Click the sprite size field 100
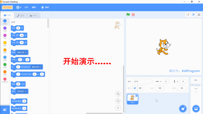 pyautogui.click(x=160, y=88)
